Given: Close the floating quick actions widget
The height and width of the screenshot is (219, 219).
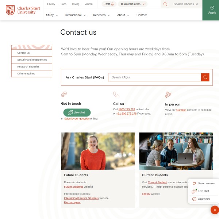Looking at the screenshot, I should (215, 210).
